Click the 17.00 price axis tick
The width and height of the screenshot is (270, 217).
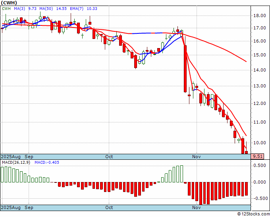coord(260,28)
